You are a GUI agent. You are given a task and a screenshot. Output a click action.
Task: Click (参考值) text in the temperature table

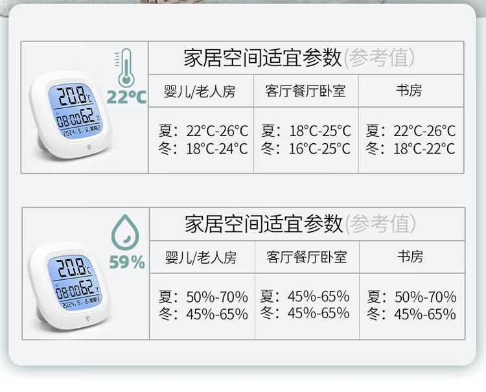[378, 58]
